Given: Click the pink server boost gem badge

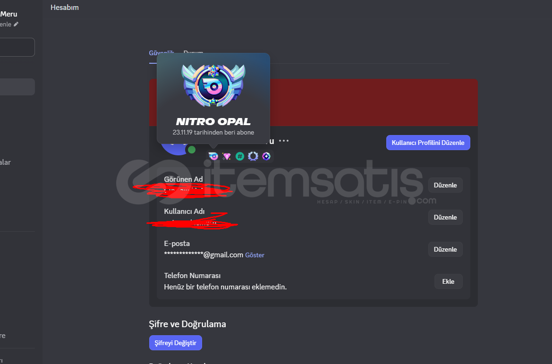Looking at the screenshot, I should [226, 156].
